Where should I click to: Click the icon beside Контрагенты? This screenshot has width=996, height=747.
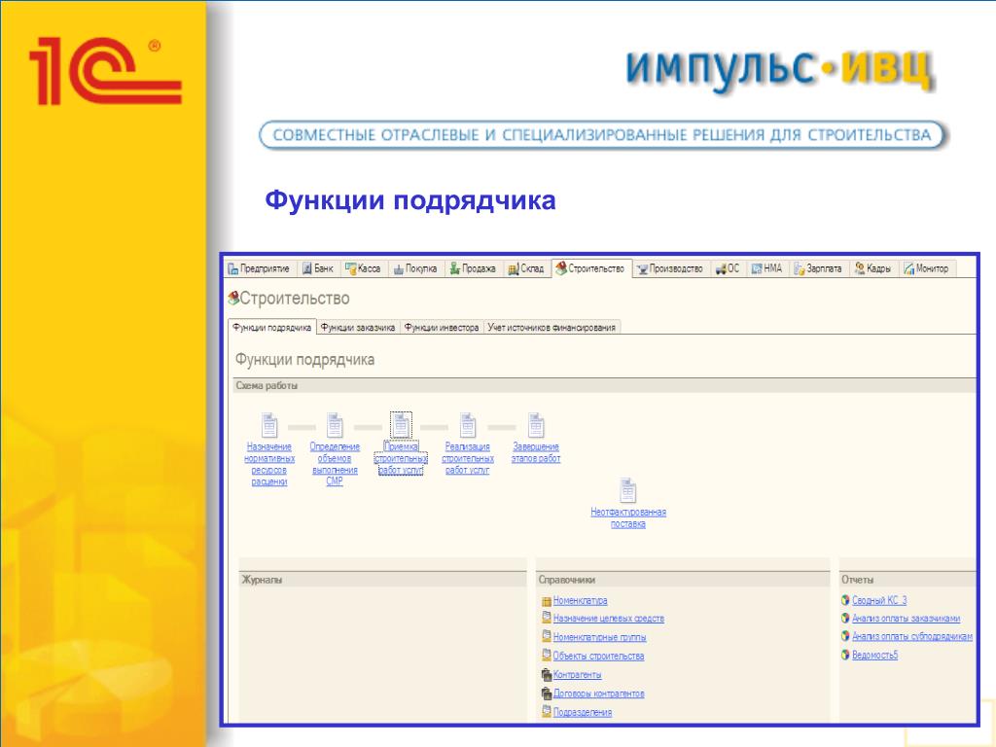point(547,674)
